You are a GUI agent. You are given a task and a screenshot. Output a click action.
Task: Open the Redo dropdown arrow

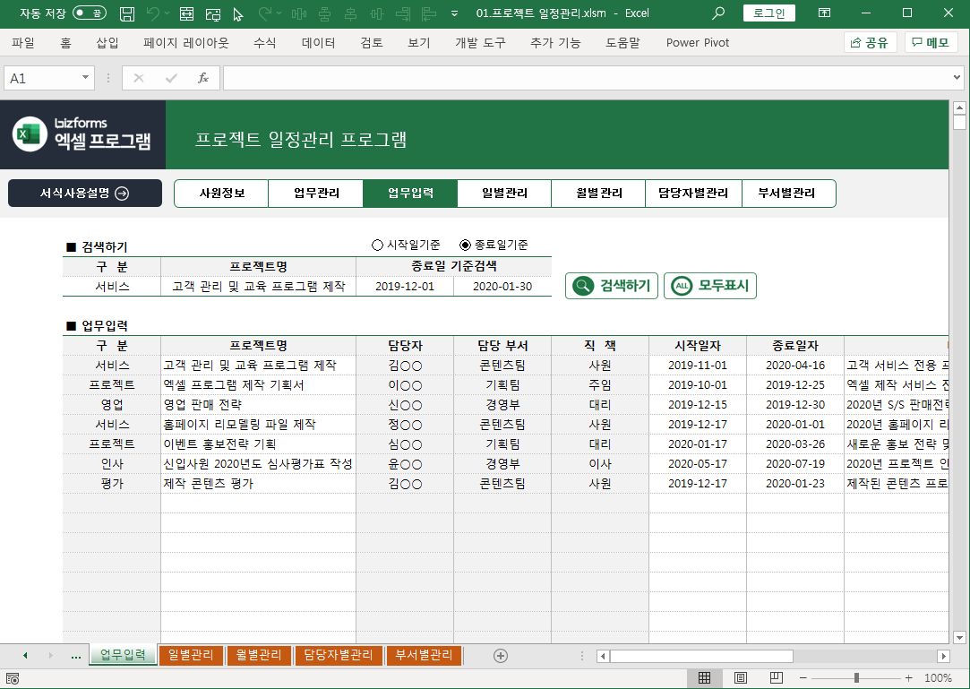279,13
